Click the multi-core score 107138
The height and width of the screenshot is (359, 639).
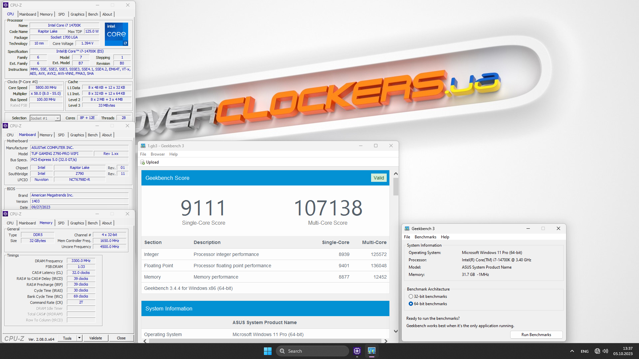pyautogui.click(x=328, y=208)
